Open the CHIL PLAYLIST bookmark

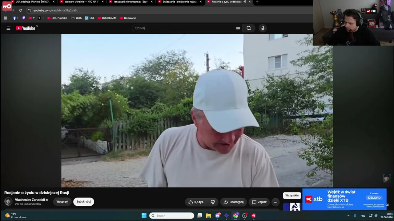[57, 18]
